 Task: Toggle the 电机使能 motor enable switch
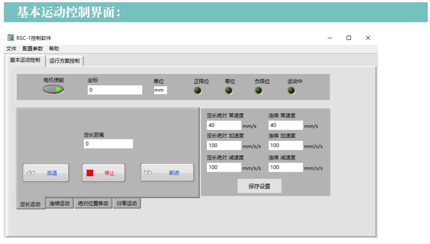coord(54,90)
